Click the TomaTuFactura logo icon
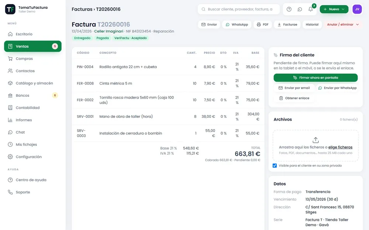The height and width of the screenshot is (230, 369). pos(10,9)
